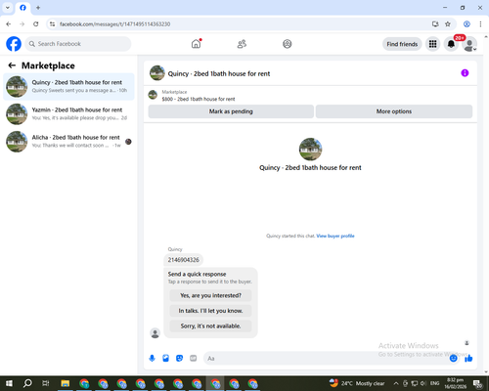The width and height of the screenshot is (489, 391).
Task: Open the Home feed icon
Action: coord(196,44)
